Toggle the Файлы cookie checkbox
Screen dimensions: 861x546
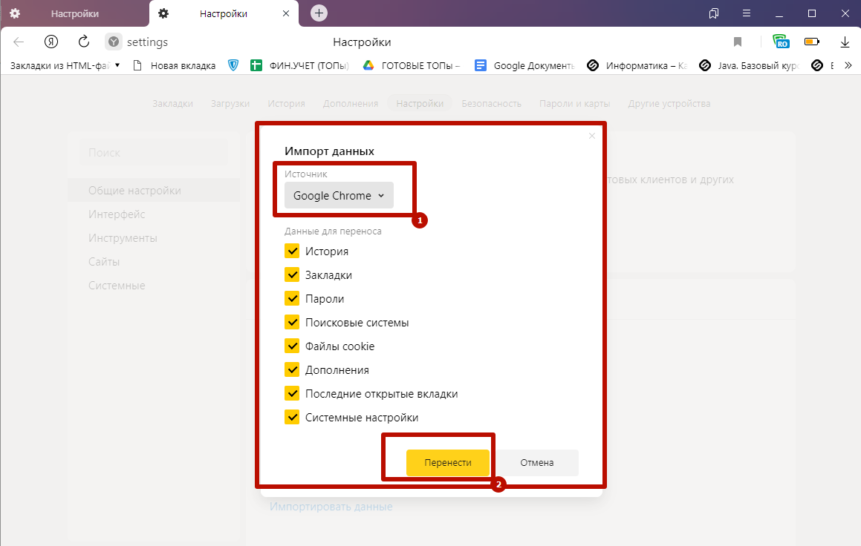click(x=292, y=346)
